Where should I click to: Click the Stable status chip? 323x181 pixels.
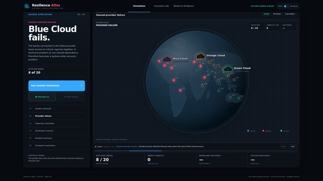[x=266, y=14]
